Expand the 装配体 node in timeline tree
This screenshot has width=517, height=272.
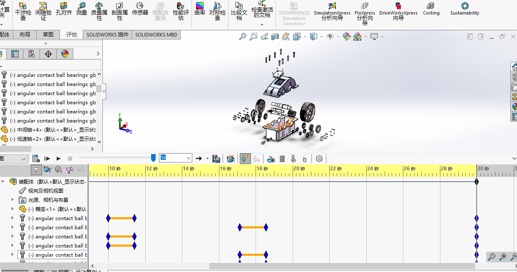pyautogui.click(x=3, y=181)
